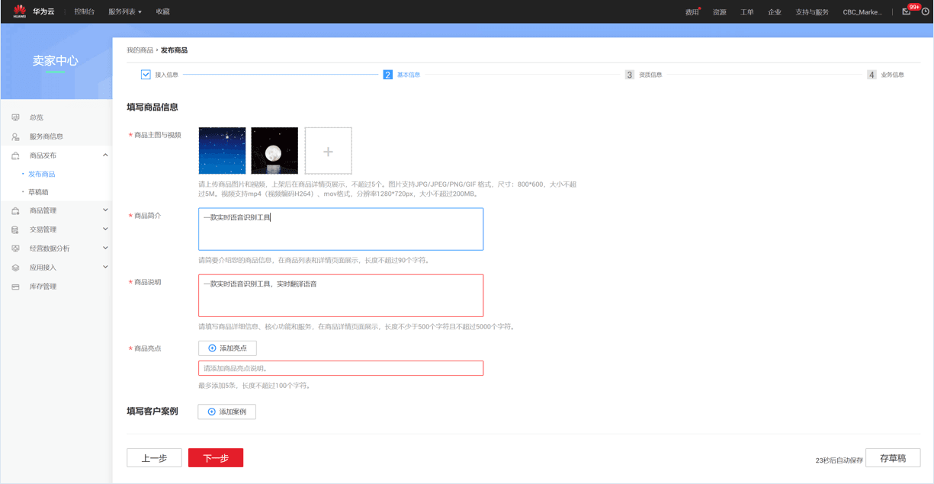
Task: Click the 服务商信息 person icon in sidebar
Action: click(x=15, y=136)
